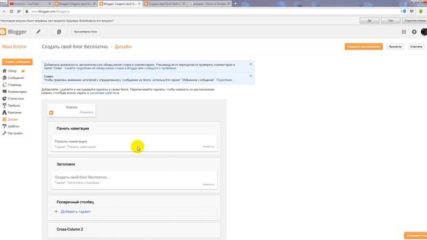Click the 'Просмотреть блог' button
This screenshot has height=240, width=427.
pos(85,32)
